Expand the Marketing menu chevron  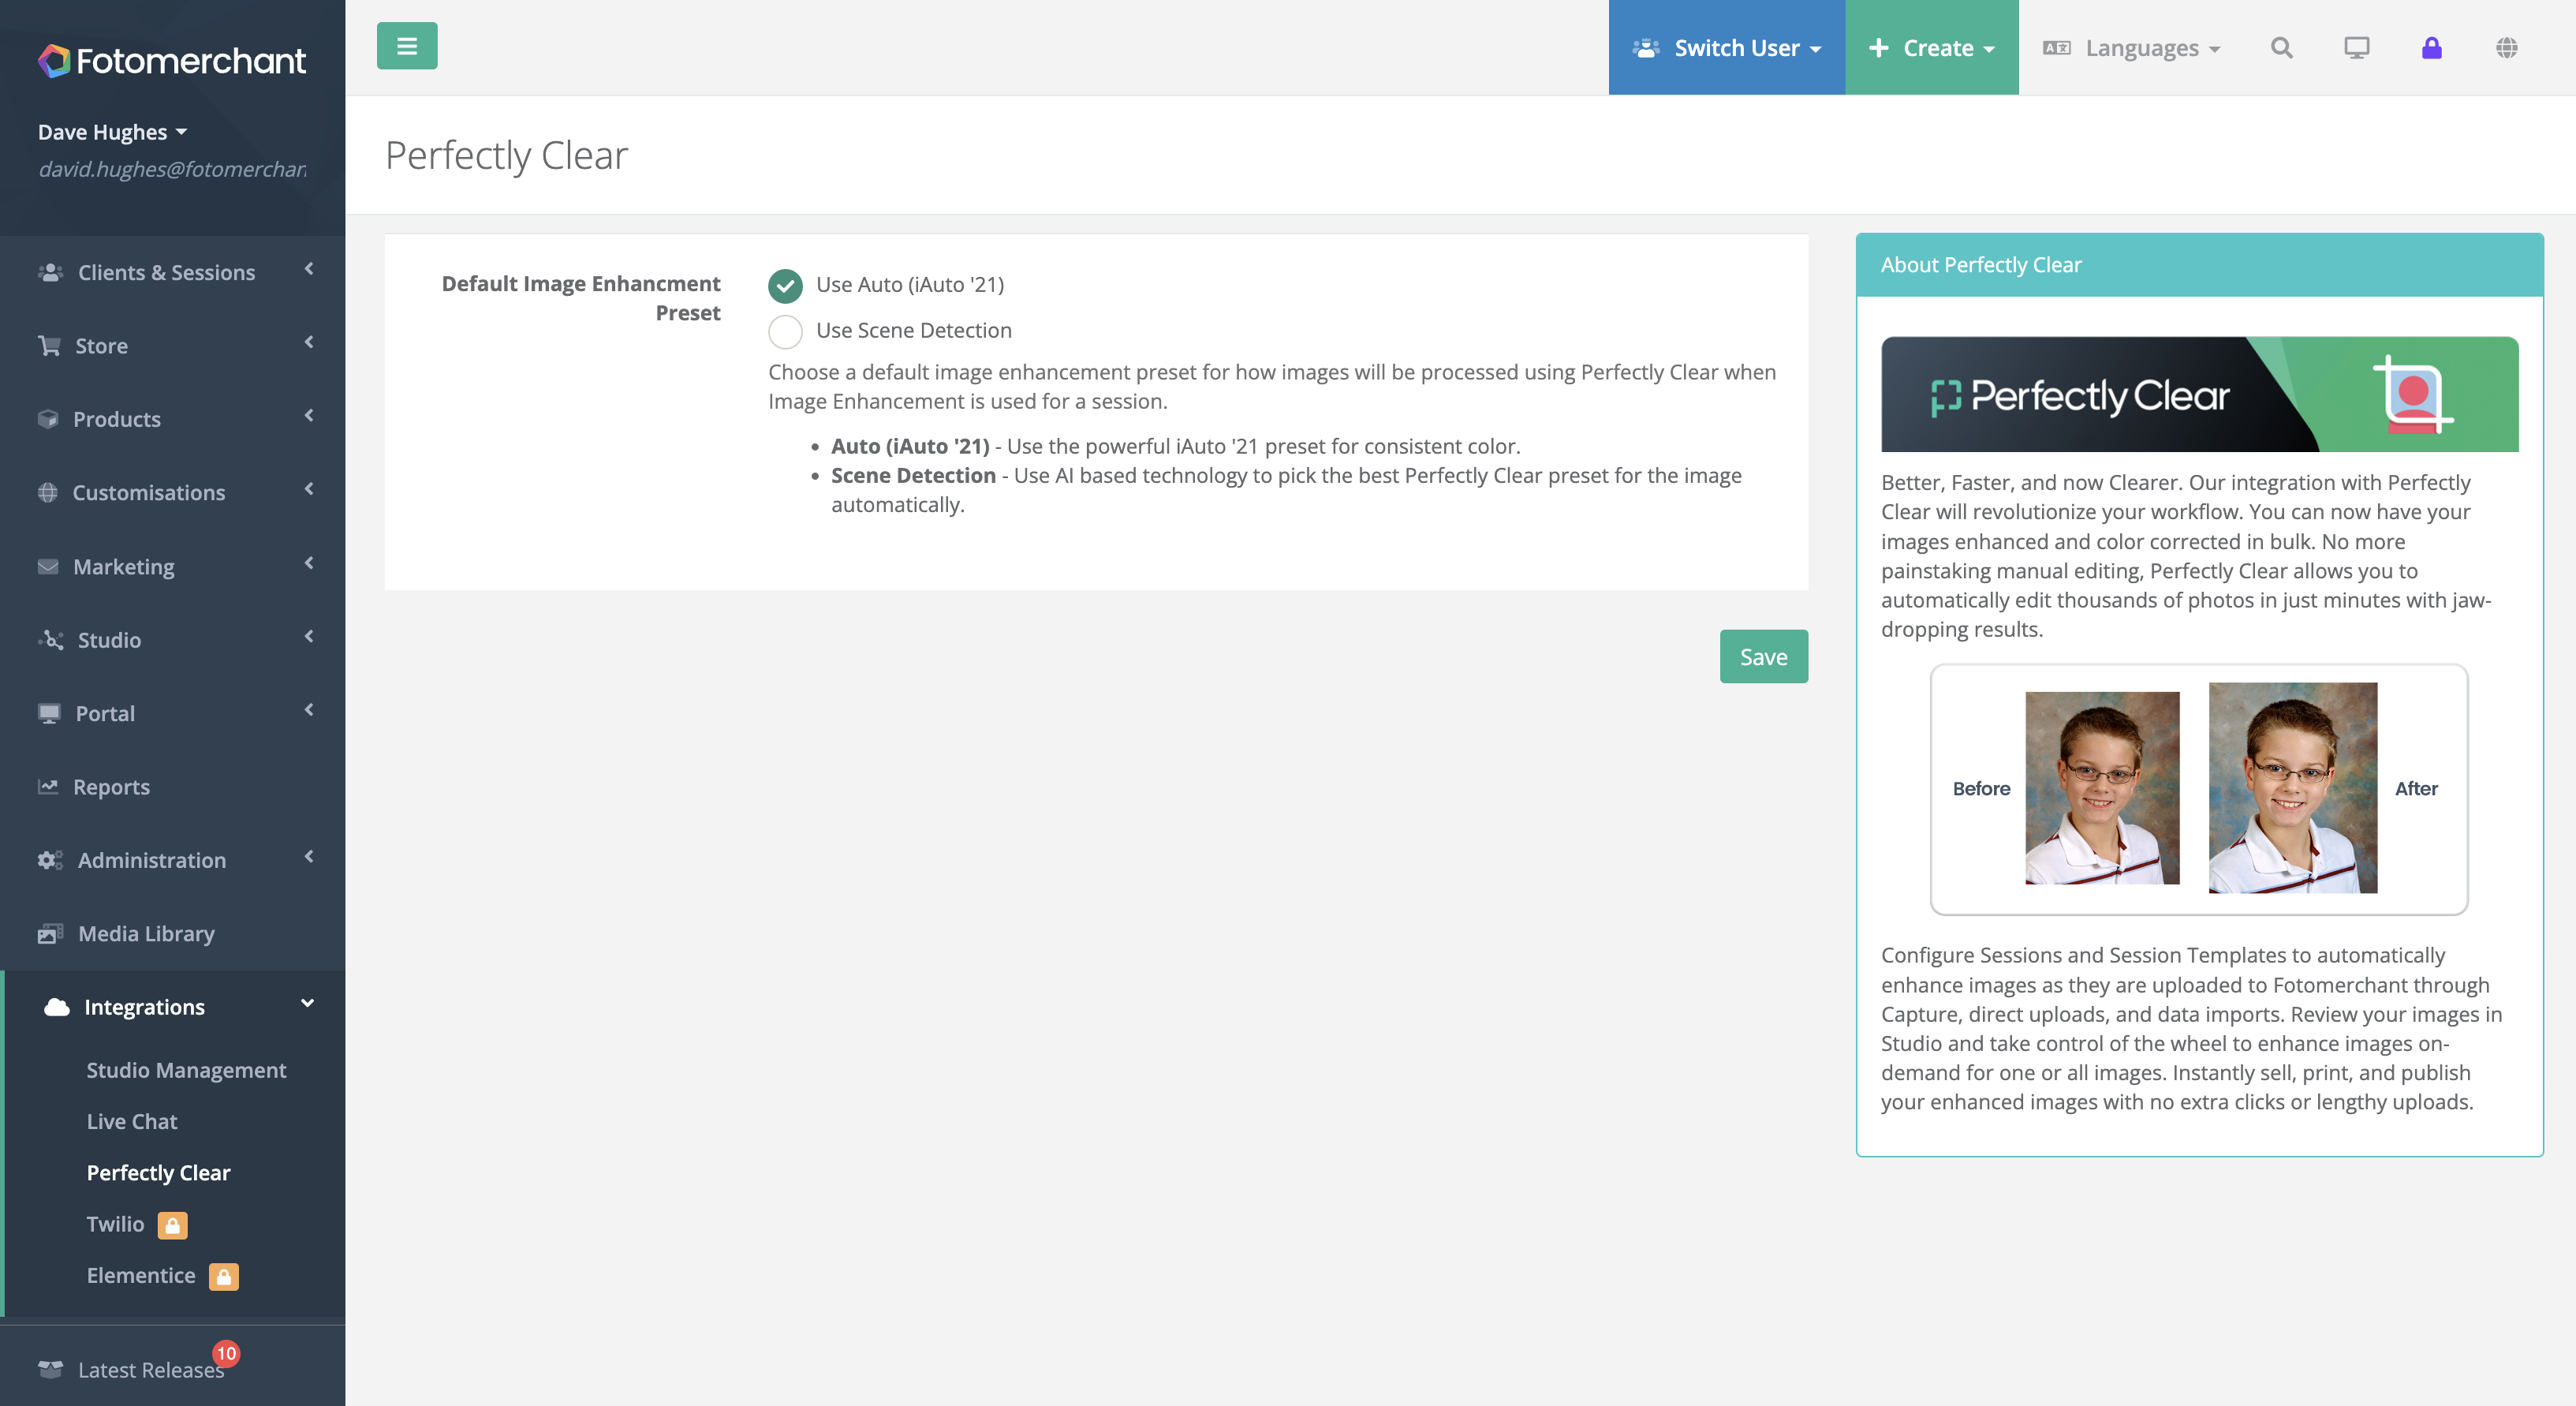click(x=309, y=563)
